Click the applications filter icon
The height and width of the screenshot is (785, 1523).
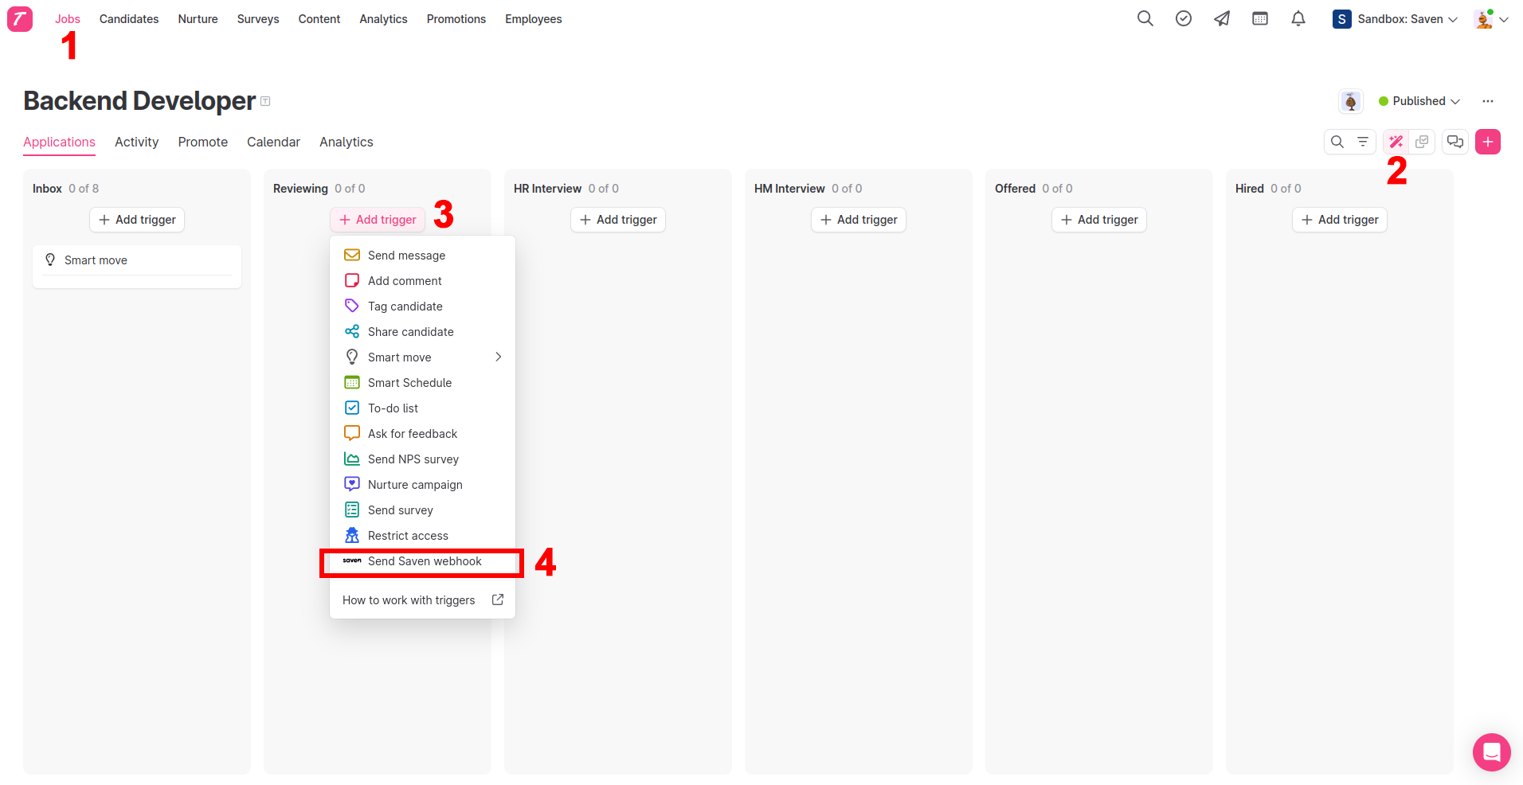point(1363,142)
